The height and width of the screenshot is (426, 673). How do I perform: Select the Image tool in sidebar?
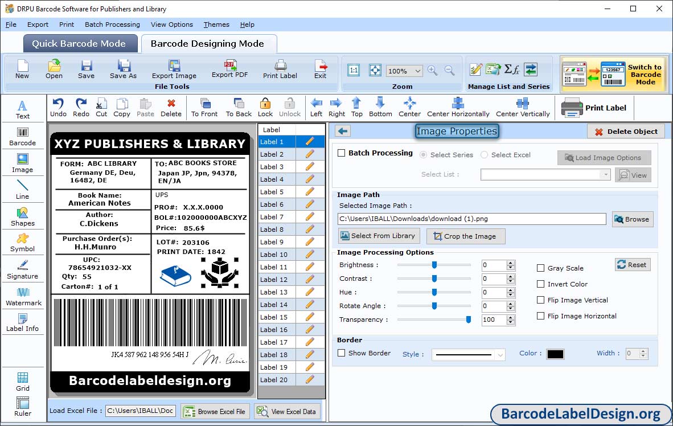pos(22,163)
